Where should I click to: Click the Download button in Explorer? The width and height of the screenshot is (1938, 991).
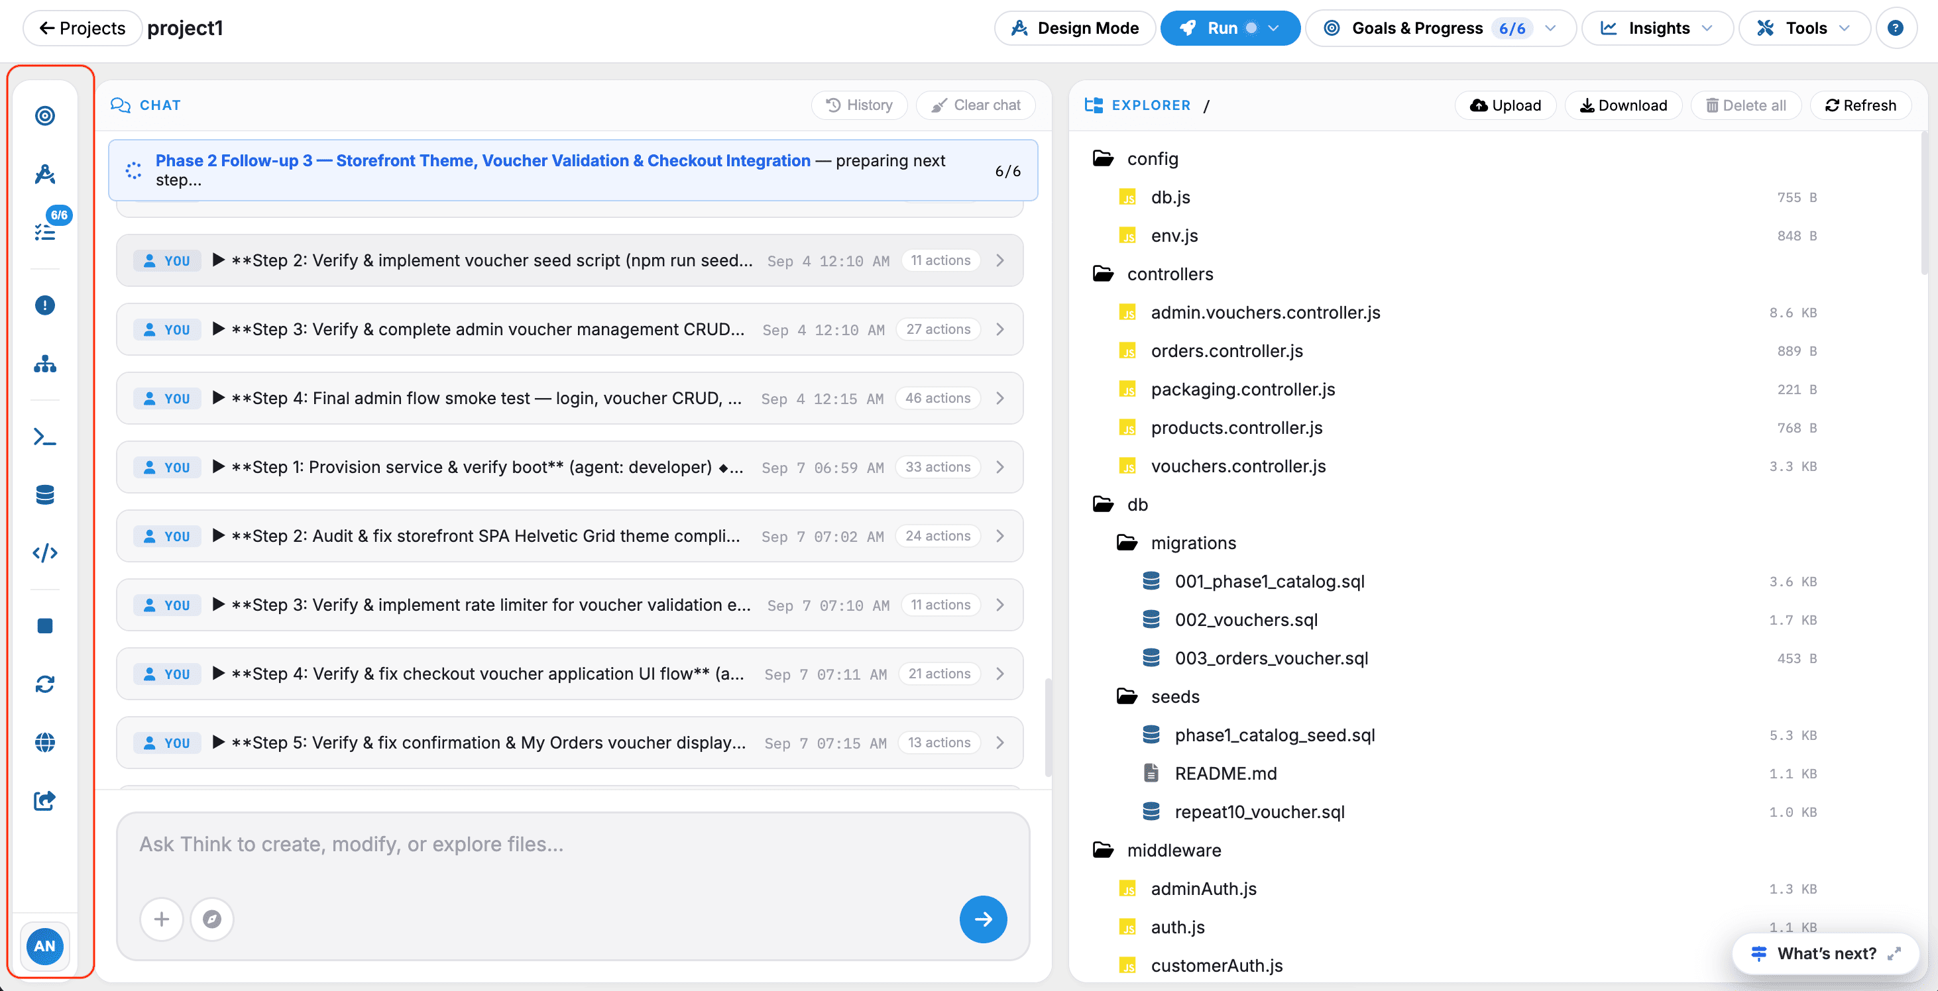tap(1624, 105)
